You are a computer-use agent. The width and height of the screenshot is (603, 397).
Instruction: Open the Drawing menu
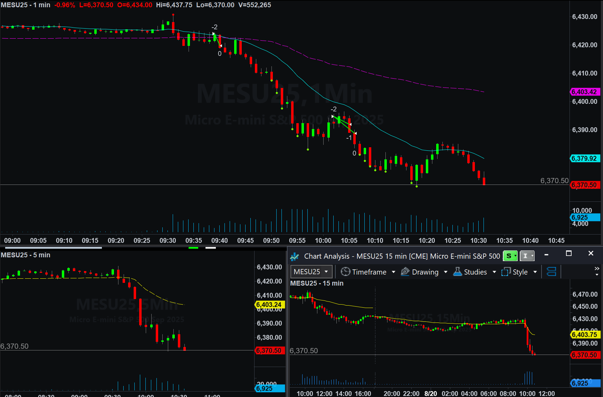[425, 272]
